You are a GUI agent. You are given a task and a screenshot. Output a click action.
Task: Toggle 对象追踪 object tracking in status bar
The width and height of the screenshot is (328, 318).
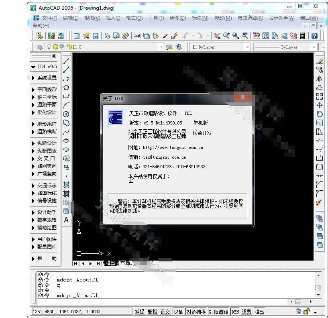coord(218,312)
